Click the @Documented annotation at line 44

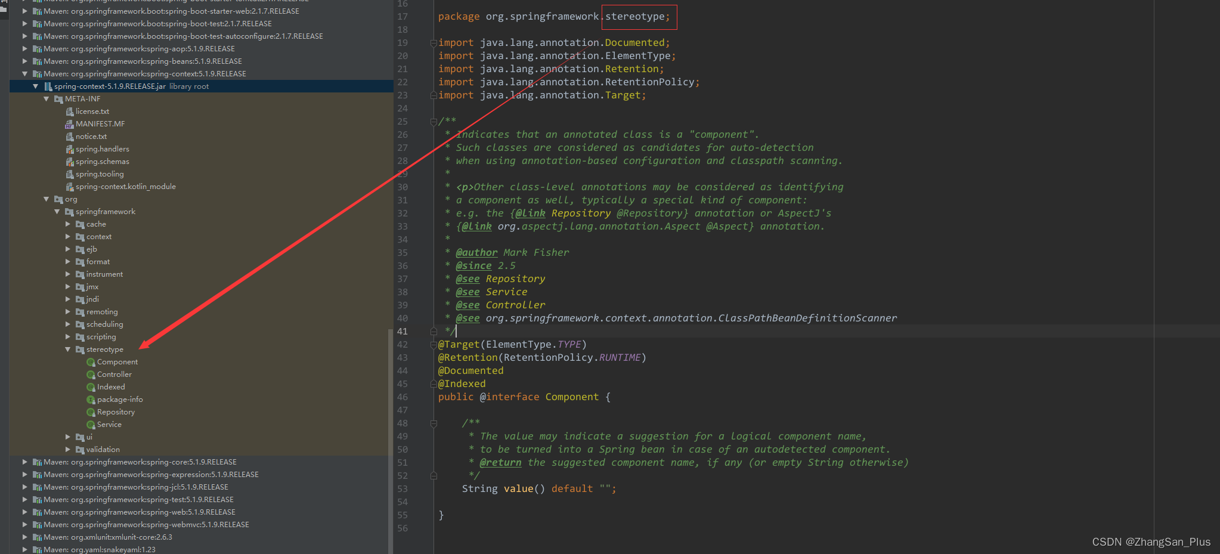click(471, 371)
